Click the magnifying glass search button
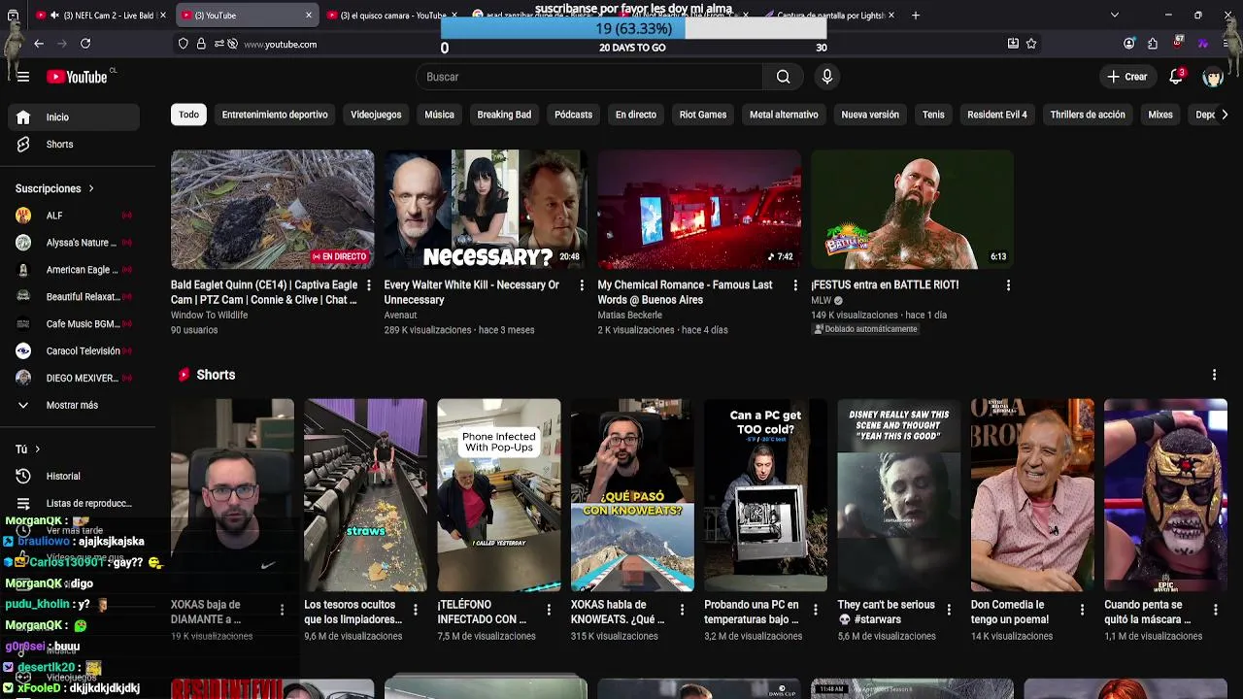The image size is (1243, 699). click(783, 77)
